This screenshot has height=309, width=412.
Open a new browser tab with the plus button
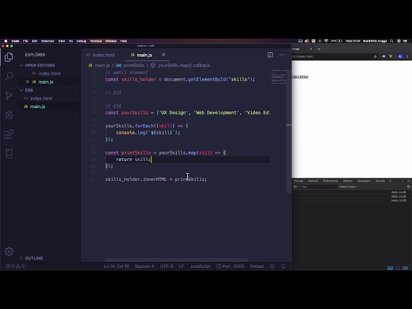point(319,49)
